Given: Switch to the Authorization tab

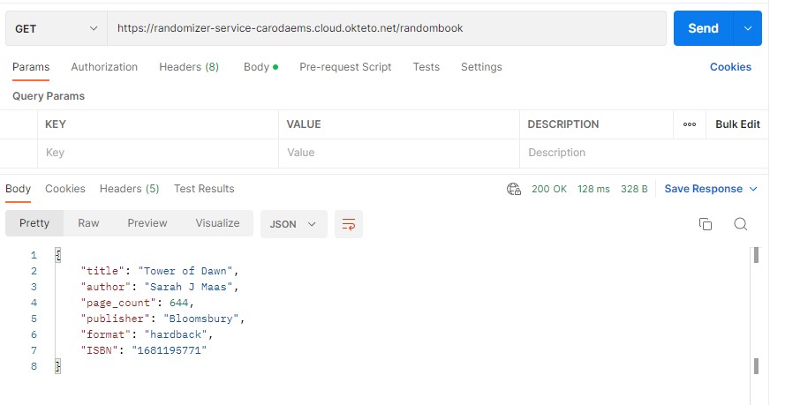Looking at the screenshot, I should [104, 67].
